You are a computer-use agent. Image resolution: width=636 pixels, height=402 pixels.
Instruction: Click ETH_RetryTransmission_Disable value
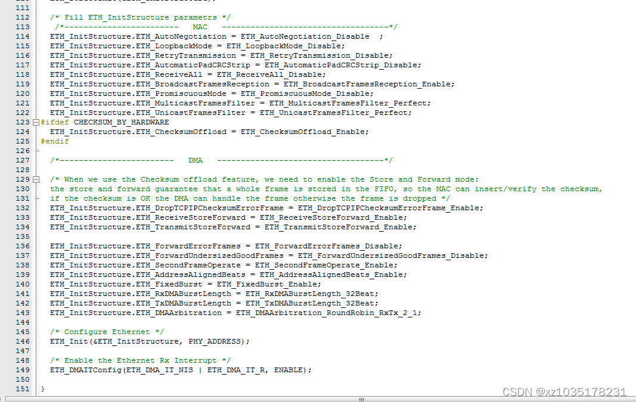click(320, 55)
